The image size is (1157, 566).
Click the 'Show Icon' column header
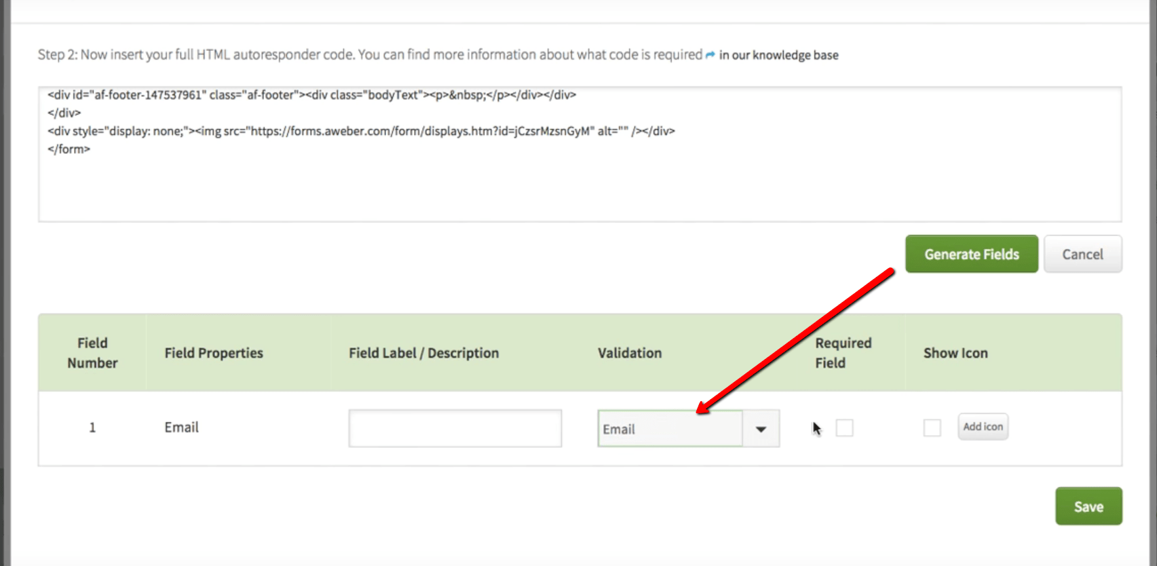[955, 353]
